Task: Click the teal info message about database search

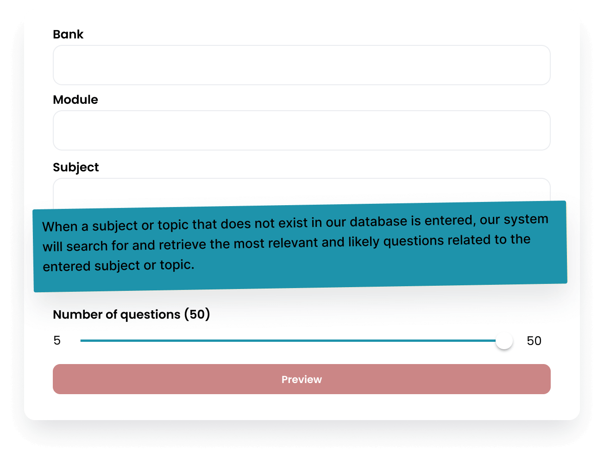Action: 300,245
